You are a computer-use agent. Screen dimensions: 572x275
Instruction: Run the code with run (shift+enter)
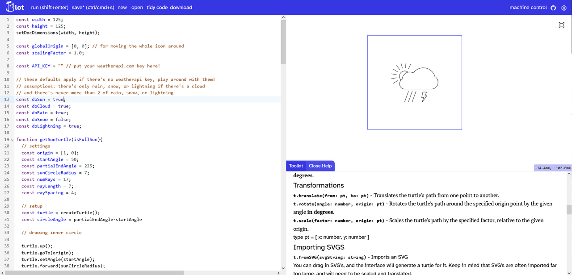pos(50,8)
